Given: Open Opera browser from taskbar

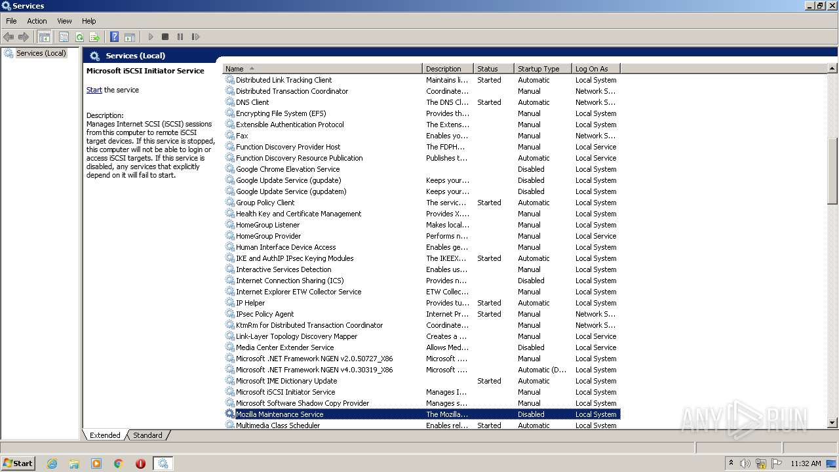Looking at the screenshot, I should pyautogui.click(x=140, y=463).
